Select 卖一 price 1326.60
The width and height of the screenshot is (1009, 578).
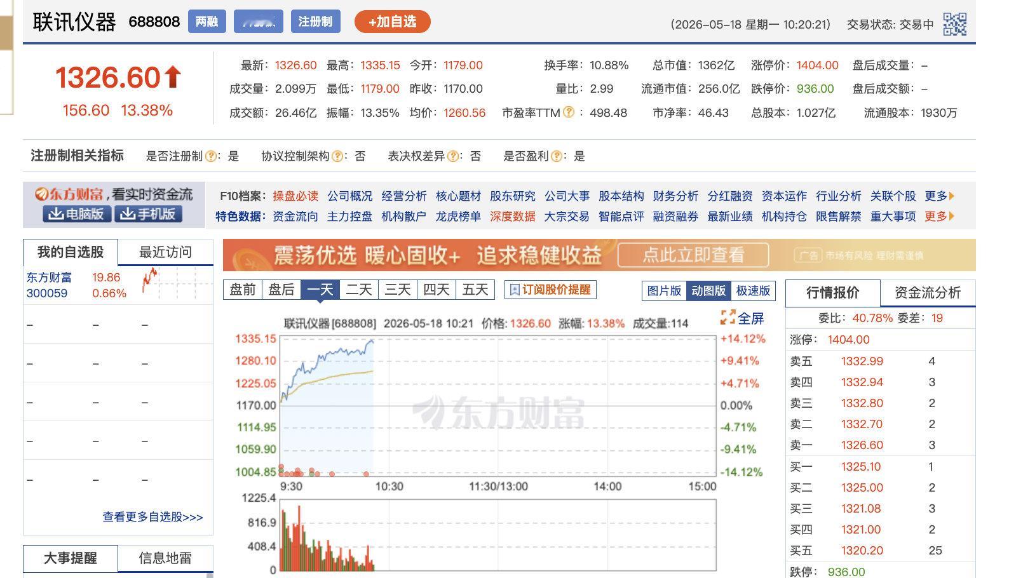(862, 445)
